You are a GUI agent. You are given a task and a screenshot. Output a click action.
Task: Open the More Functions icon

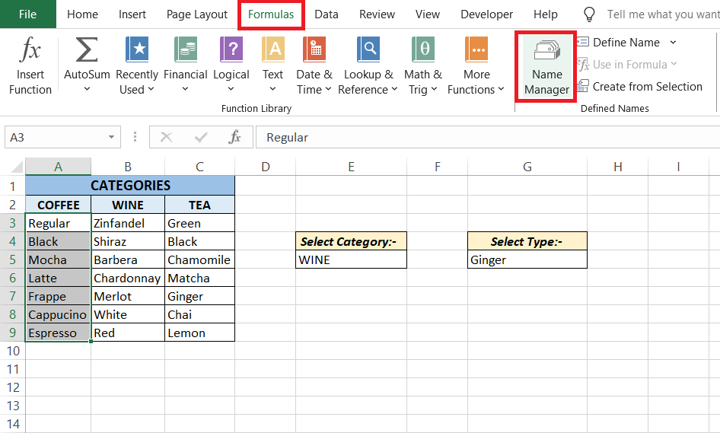coord(476,49)
